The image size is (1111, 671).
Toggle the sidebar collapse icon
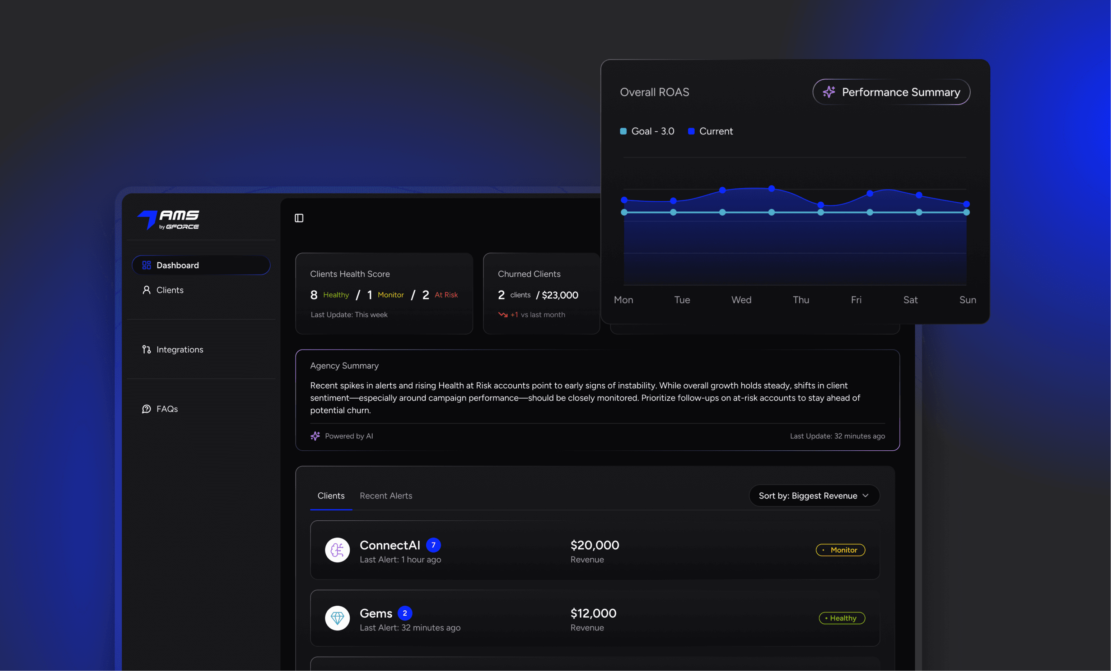pos(299,218)
